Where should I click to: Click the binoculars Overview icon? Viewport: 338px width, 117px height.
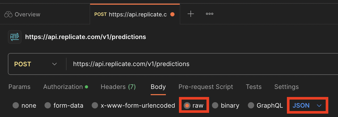(x=8, y=14)
